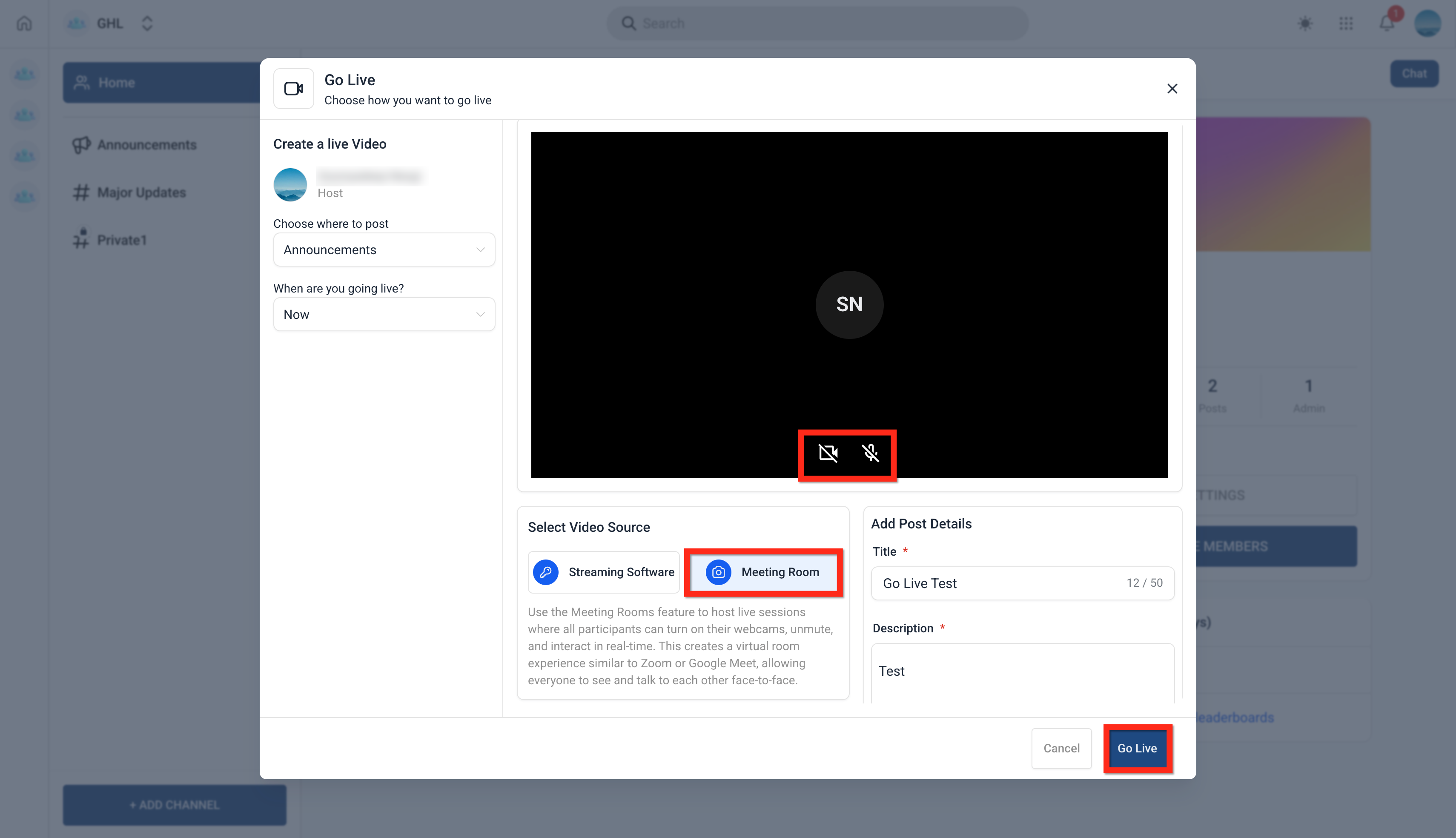Toggle the webcam off in video preview
This screenshot has width=1456, height=838.
point(828,453)
